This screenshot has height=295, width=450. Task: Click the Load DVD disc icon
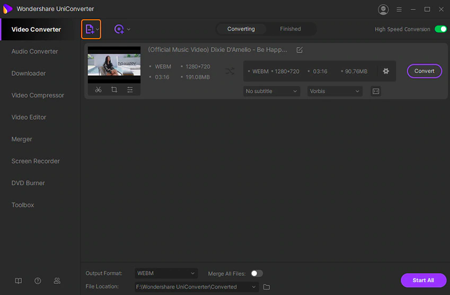(119, 29)
